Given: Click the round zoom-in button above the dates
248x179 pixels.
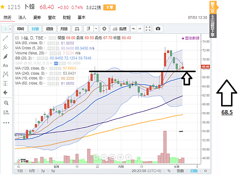Looking at the screenshot, I should pyautogui.click(x=121, y=157).
